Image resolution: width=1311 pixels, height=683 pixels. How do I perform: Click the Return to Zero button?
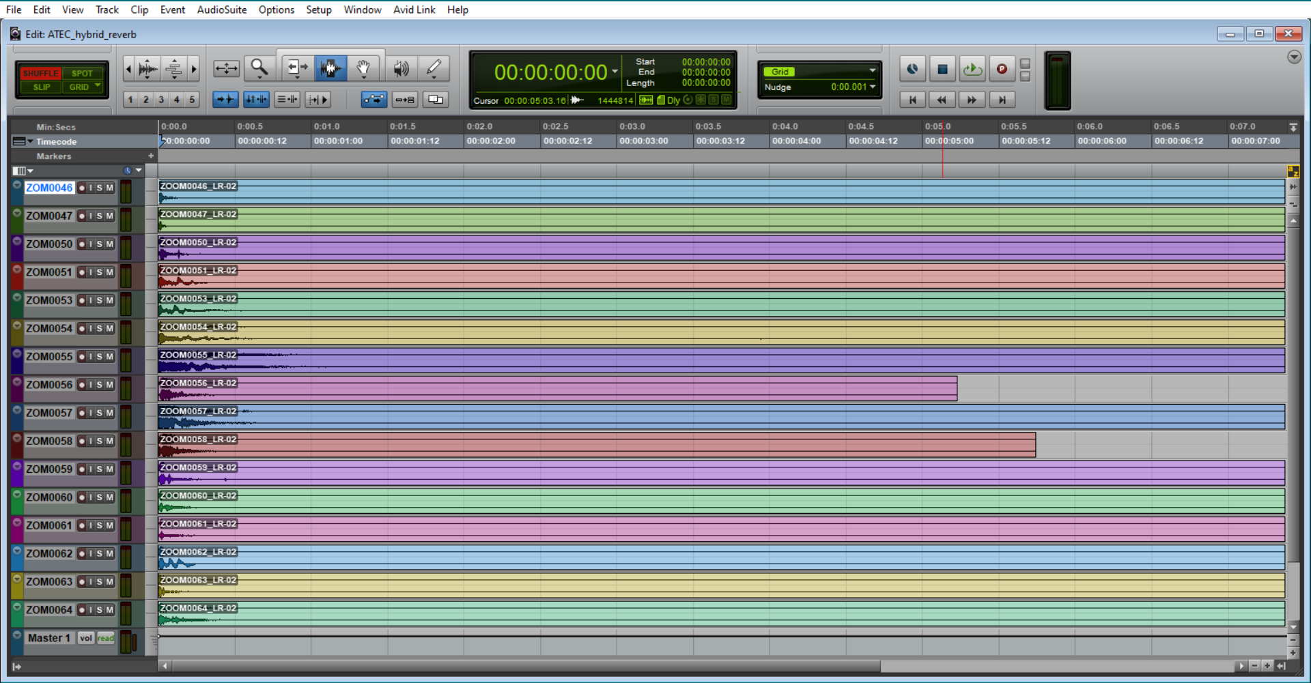coord(912,100)
